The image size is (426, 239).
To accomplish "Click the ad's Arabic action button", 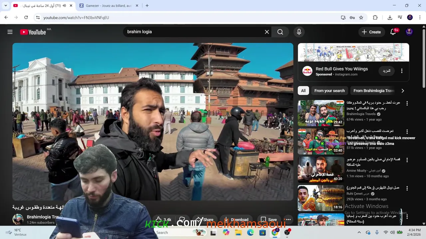I will 386,71.
